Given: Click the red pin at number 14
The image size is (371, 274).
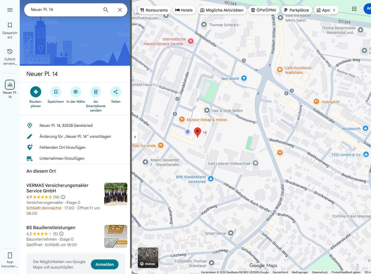Looking at the screenshot, I should 198,132.
